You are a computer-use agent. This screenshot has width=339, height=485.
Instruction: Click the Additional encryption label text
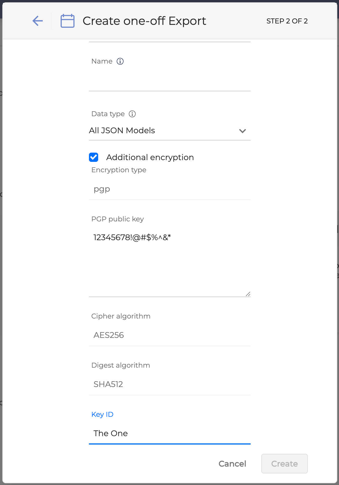tap(150, 157)
